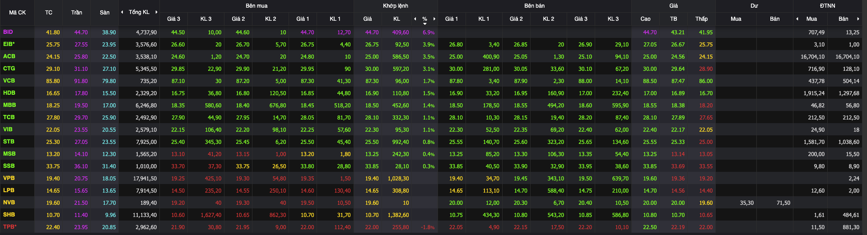
Task: Select the red TPB* ticker
Action: [x=9, y=227]
